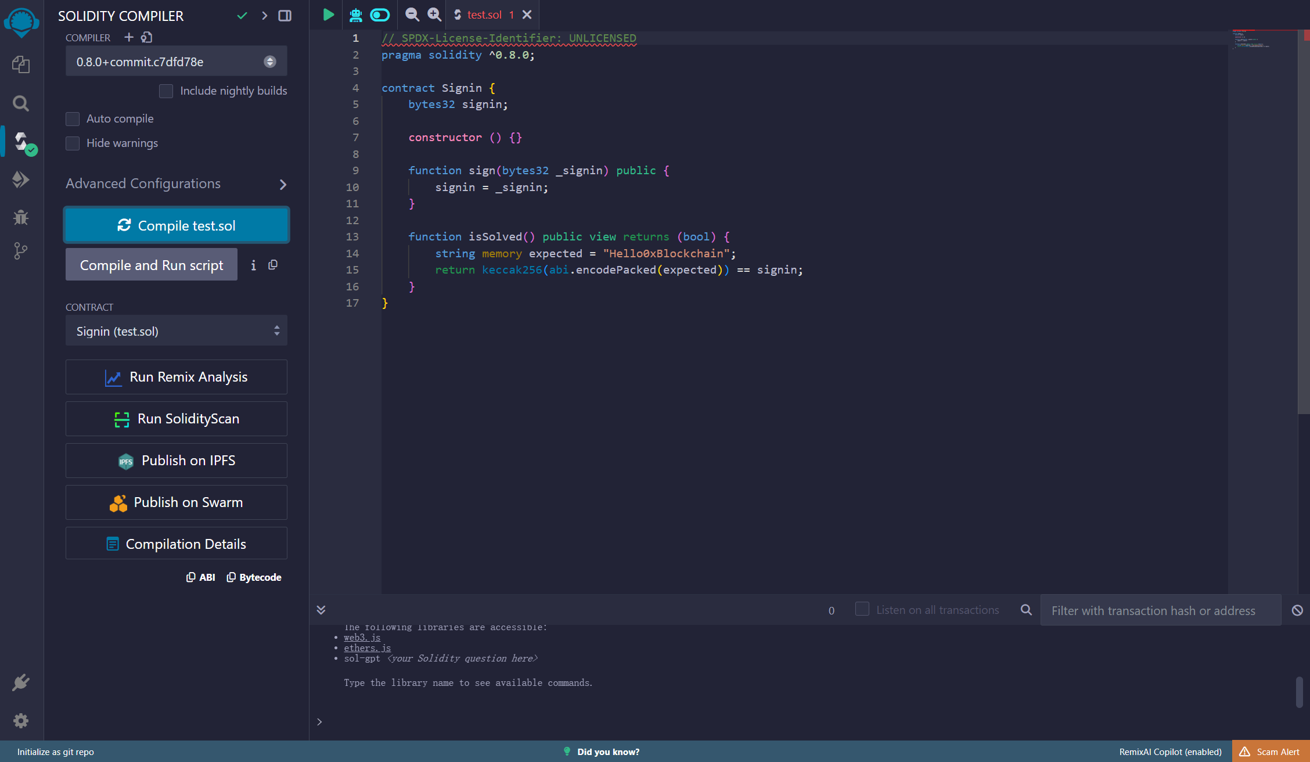
Task: Copy the compile script example icon
Action: pyautogui.click(x=273, y=265)
